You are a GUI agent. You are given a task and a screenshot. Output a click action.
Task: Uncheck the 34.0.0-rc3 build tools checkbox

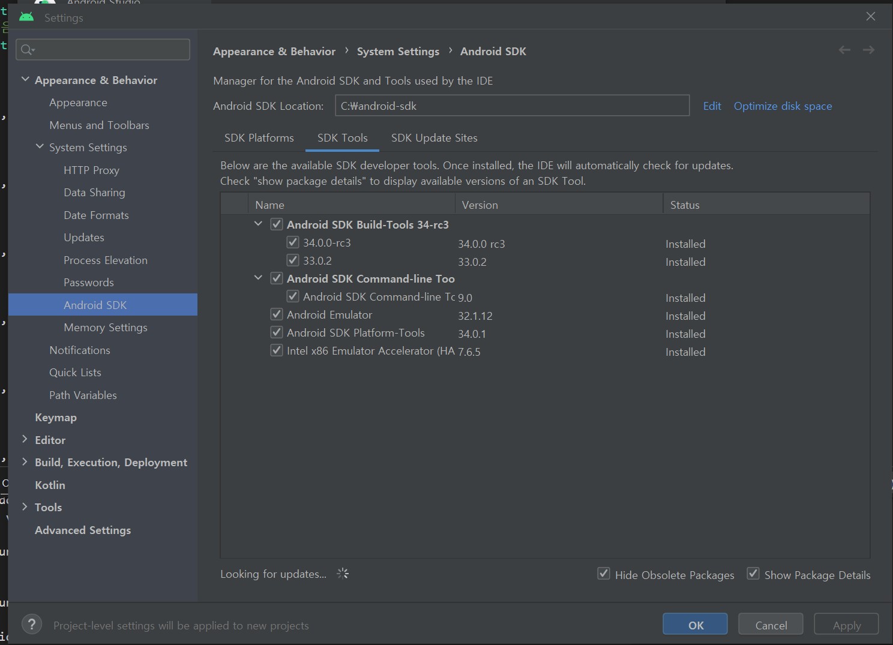293,242
